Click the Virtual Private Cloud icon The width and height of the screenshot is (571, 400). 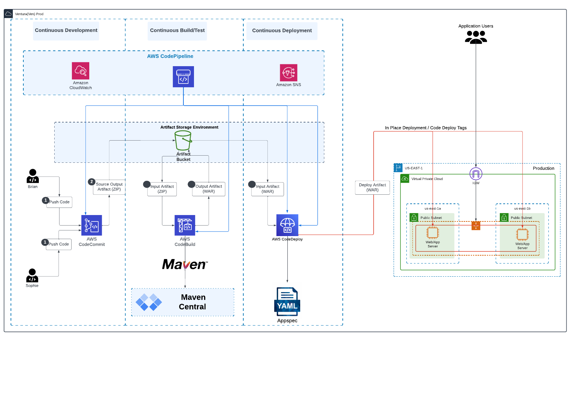click(x=405, y=179)
